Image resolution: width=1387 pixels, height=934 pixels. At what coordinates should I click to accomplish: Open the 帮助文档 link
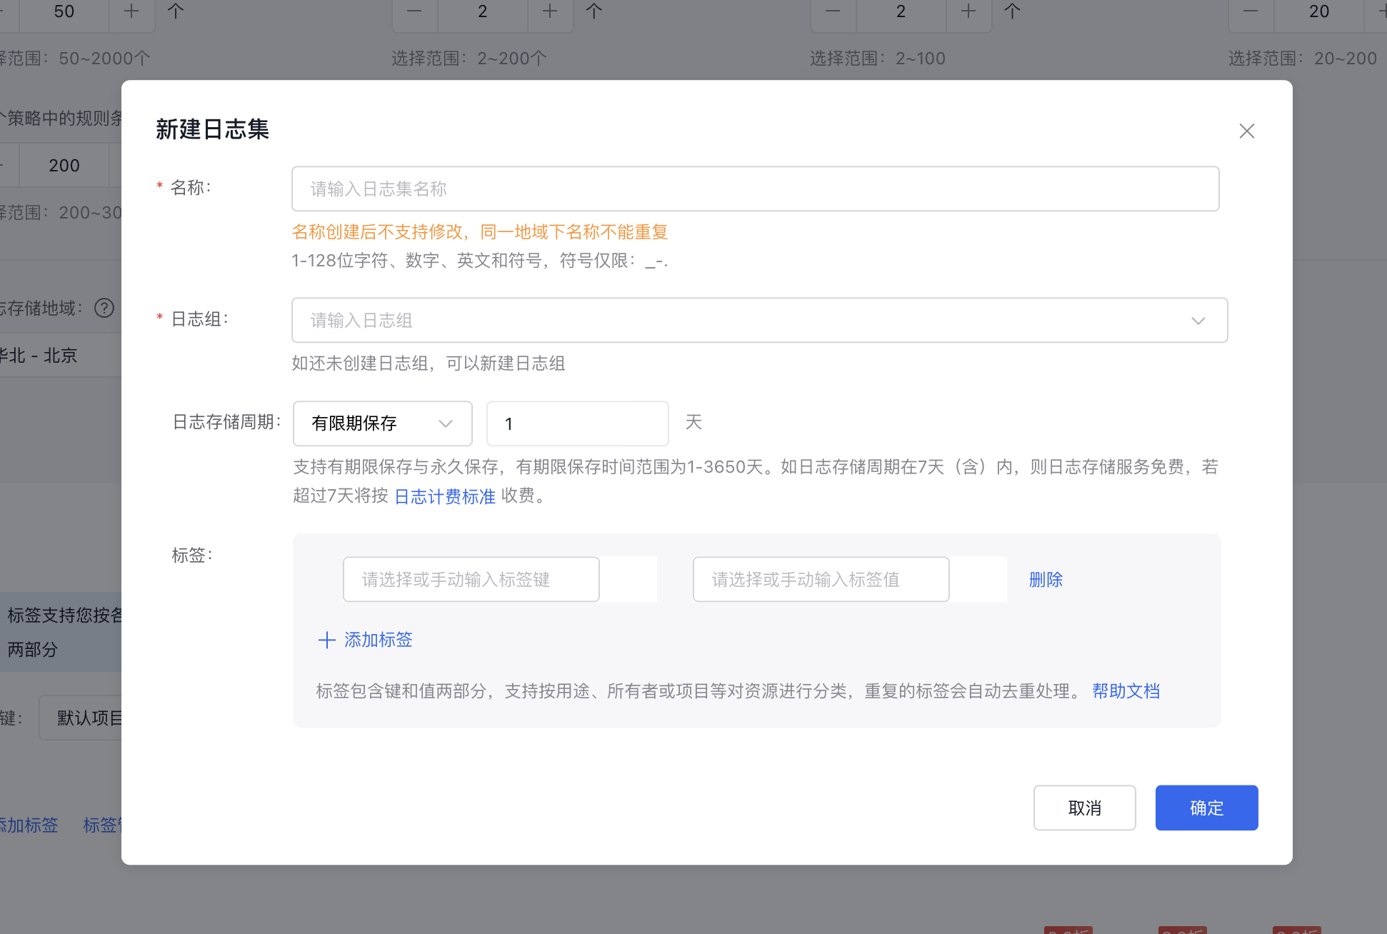pyautogui.click(x=1126, y=691)
